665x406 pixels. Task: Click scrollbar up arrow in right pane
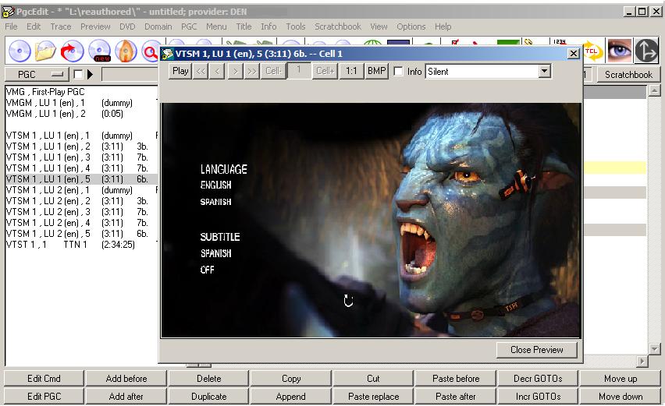pos(654,90)
